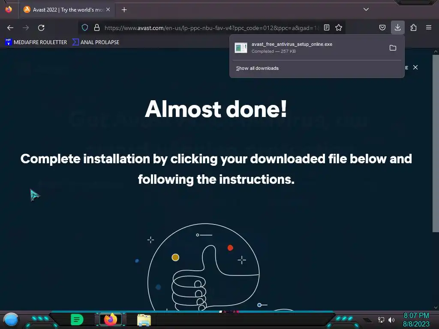Open the MEDIAFIRE ROULETTER bookmark

pyautogui.click(x=36, y=42)
